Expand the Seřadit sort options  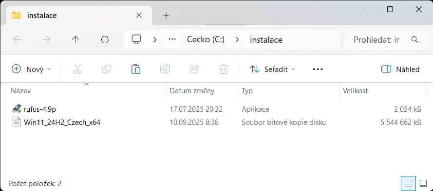272,69
